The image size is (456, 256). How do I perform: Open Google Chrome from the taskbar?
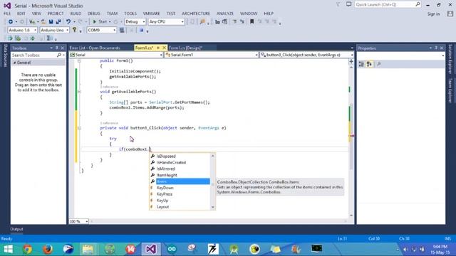point(27,249)
